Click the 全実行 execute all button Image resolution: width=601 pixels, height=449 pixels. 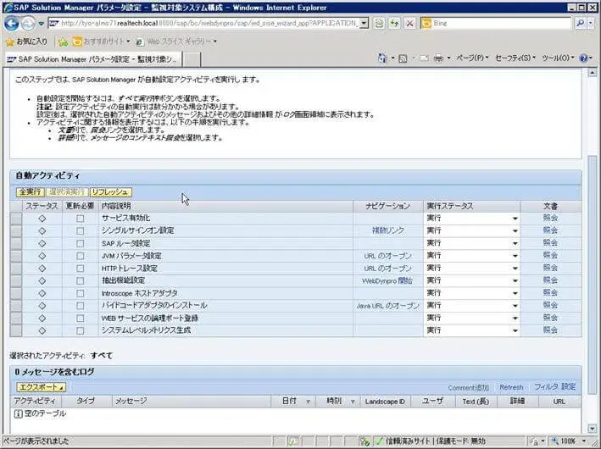coord(30,192)
